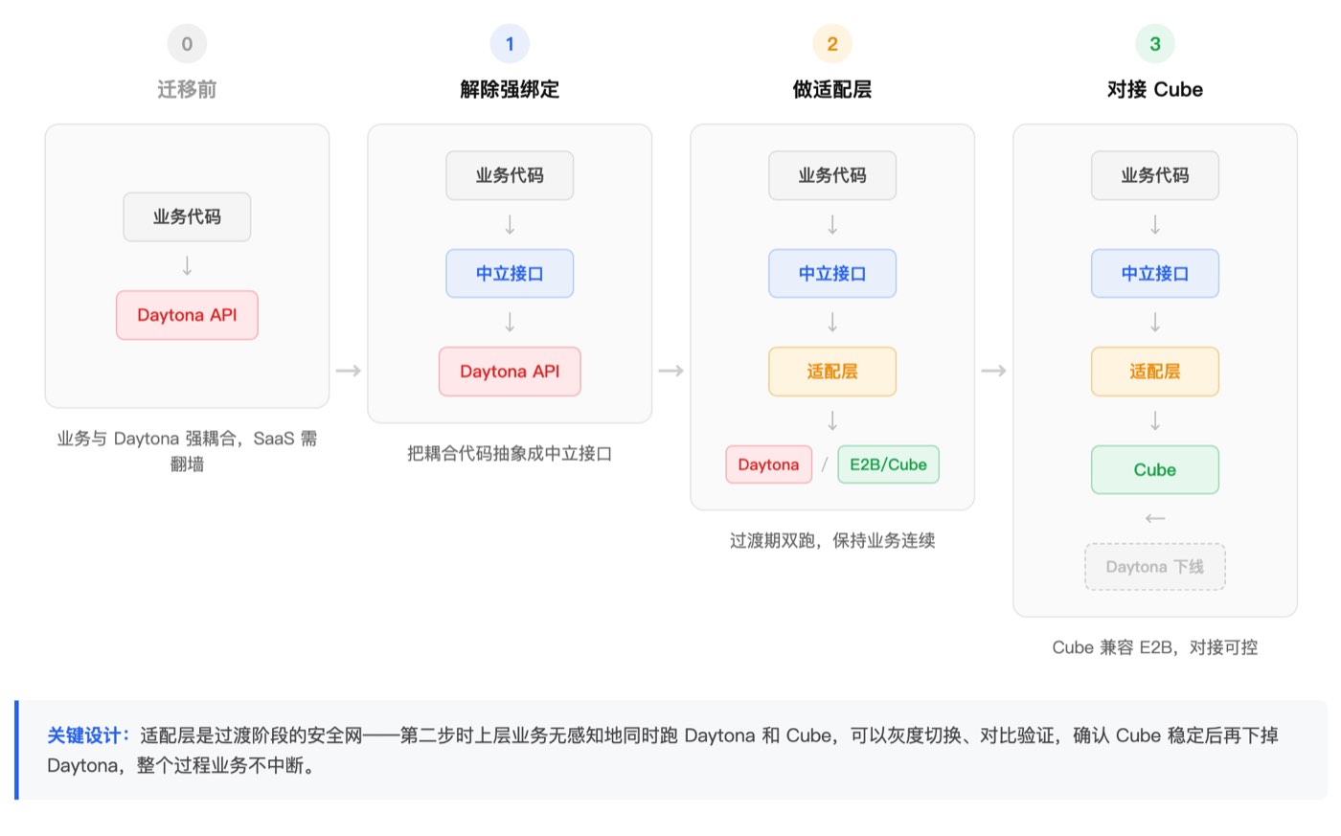Click orange 适配层 box in 对接 Cube panel
The width and height of the screenshot is (1341, 836).
coord(1155,372)
